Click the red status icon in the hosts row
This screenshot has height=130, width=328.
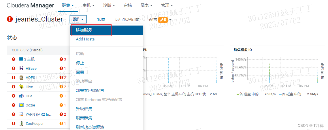14,59
